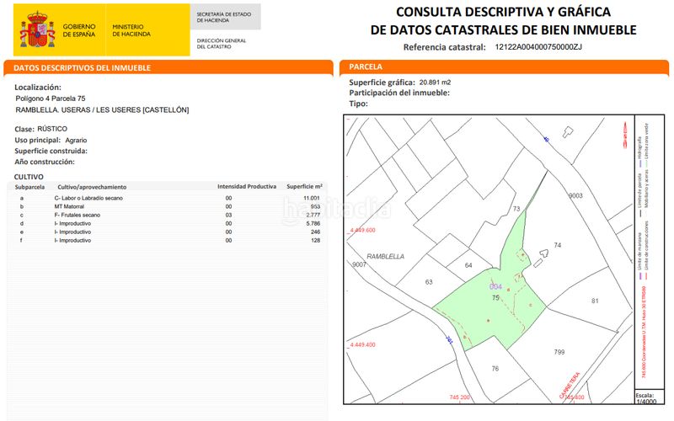The height and width of the screenshot is (421, 674).
Task: Click the surface value 128
Action: click(x=315, y=241)
